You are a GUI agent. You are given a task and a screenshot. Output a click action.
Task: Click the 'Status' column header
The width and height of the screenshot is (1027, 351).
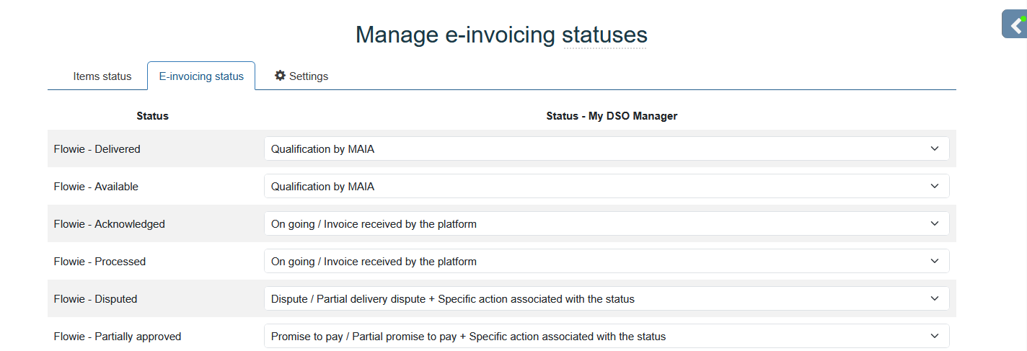(x=152, y=116)
